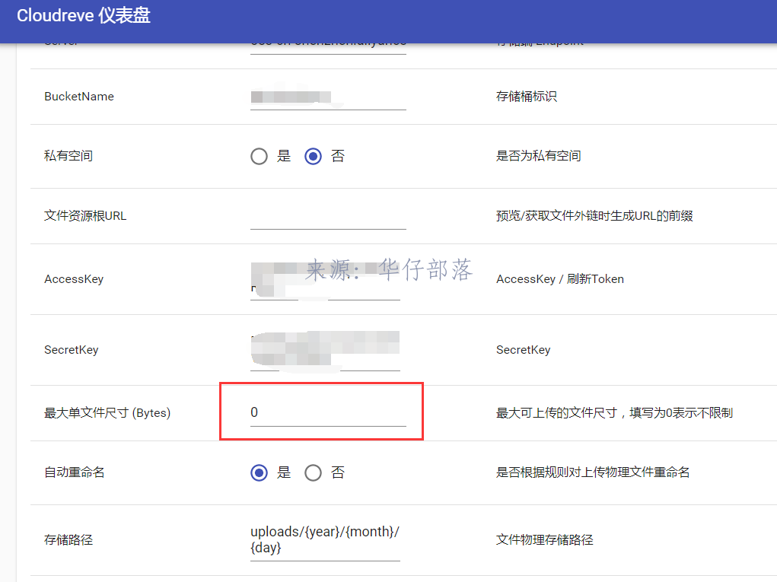Click into the SecretKey input field
Screen dimensions: 777x582
(325, 351)
